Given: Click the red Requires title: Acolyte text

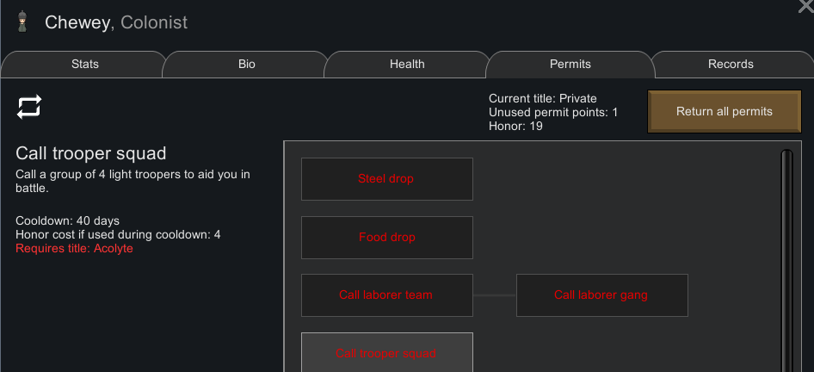Looking at the screenshot, I should click(x=74, y=248).
